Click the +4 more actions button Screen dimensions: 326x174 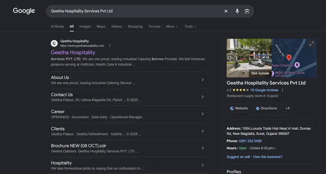pyautogui.click(x=288, y=108)
